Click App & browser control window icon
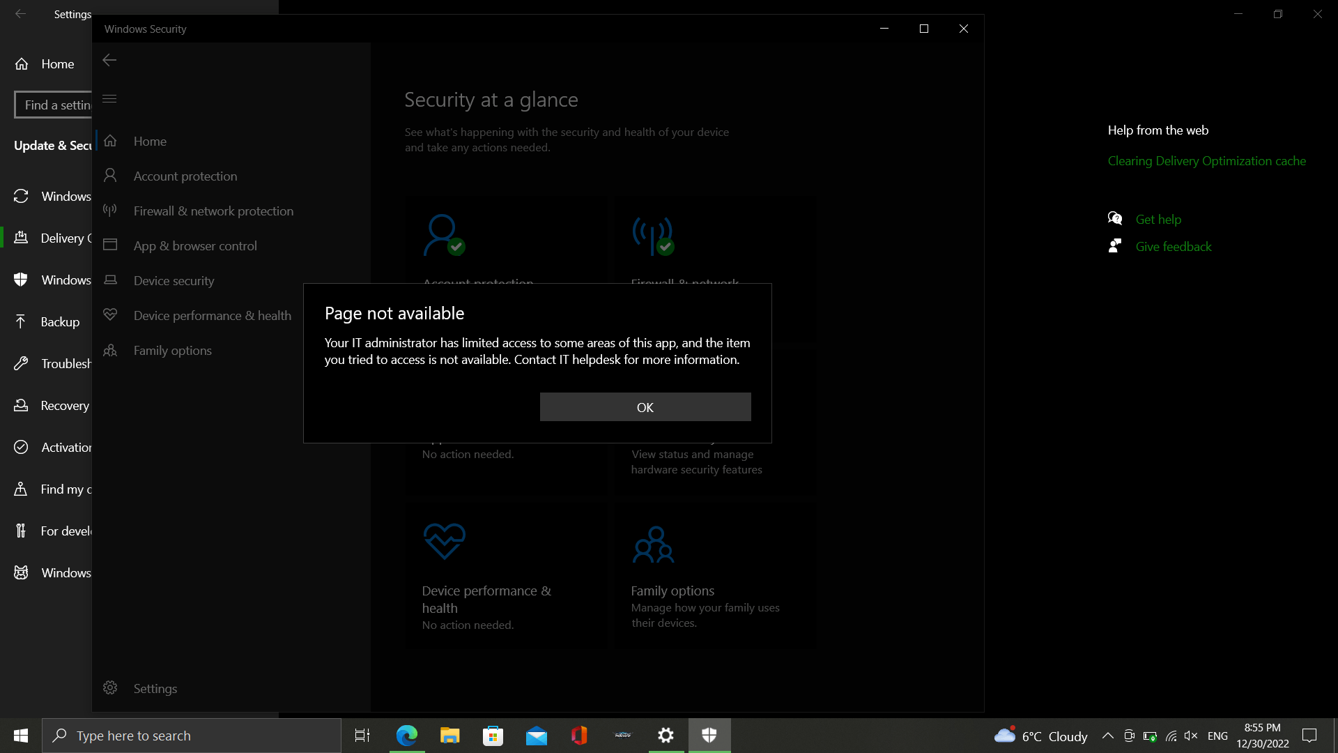This screenshot has width=1338, height=753. point(110,245)
